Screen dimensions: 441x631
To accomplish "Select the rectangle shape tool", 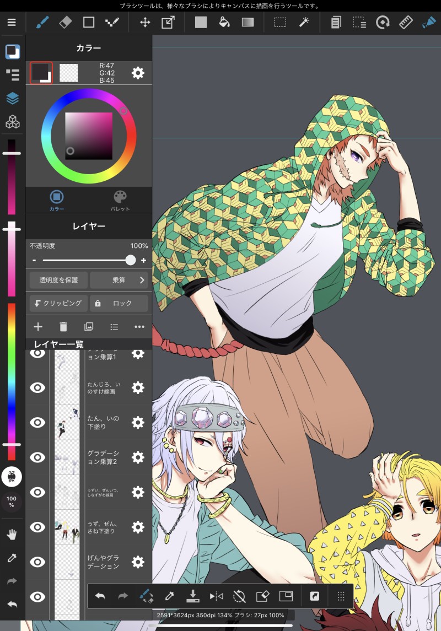I will click(x=89, y=22).
